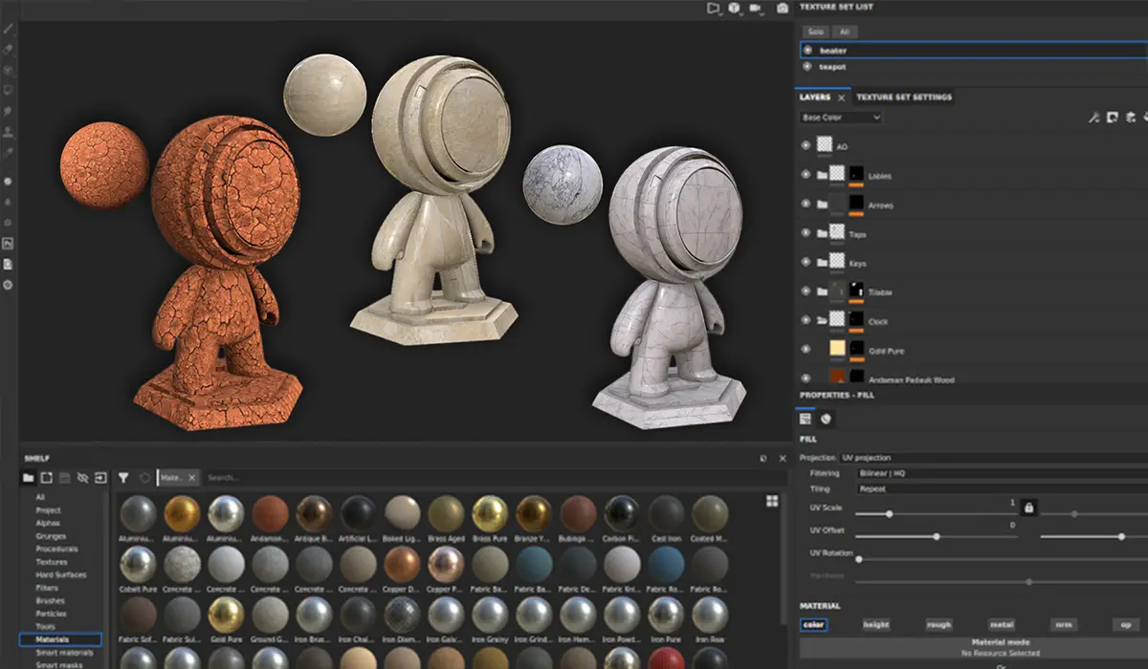Select the Gold Pure material thumbnail in shelf
Image resolution: width=1148 pixels, height=669 pixels.
point(226,615)
